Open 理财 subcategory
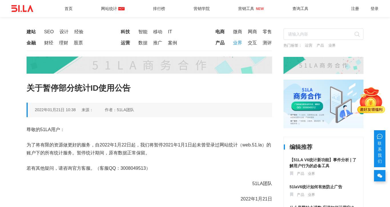 coord(63,43)
